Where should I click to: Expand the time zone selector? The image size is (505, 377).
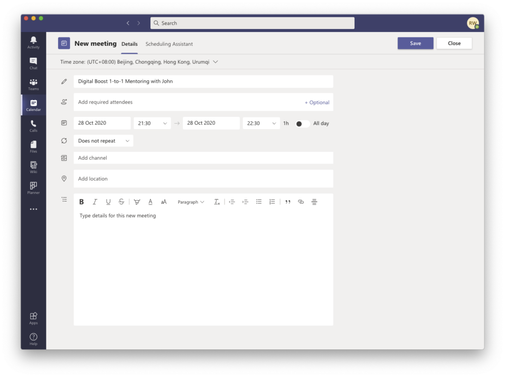tap(216, 62)
